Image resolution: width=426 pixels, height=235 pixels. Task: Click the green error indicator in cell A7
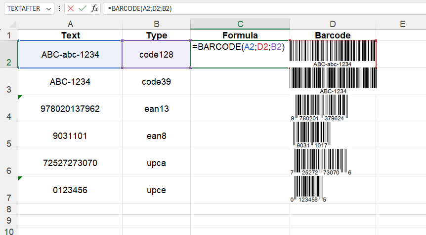point(20,177)
